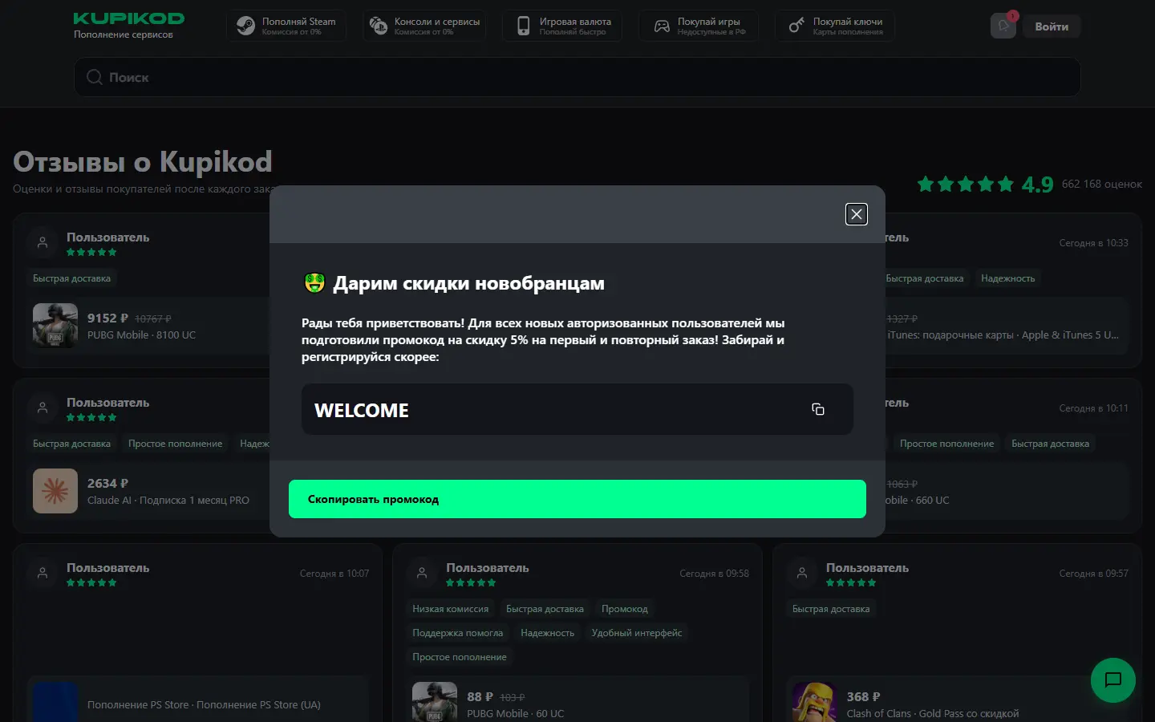1155x722 pixels.
Task: Click user avatar in PUBG 8100 UC review
Action: [43, 242]
